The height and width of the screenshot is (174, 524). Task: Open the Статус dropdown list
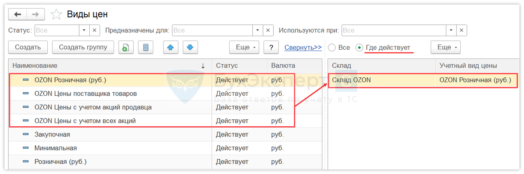pos(84,30)
